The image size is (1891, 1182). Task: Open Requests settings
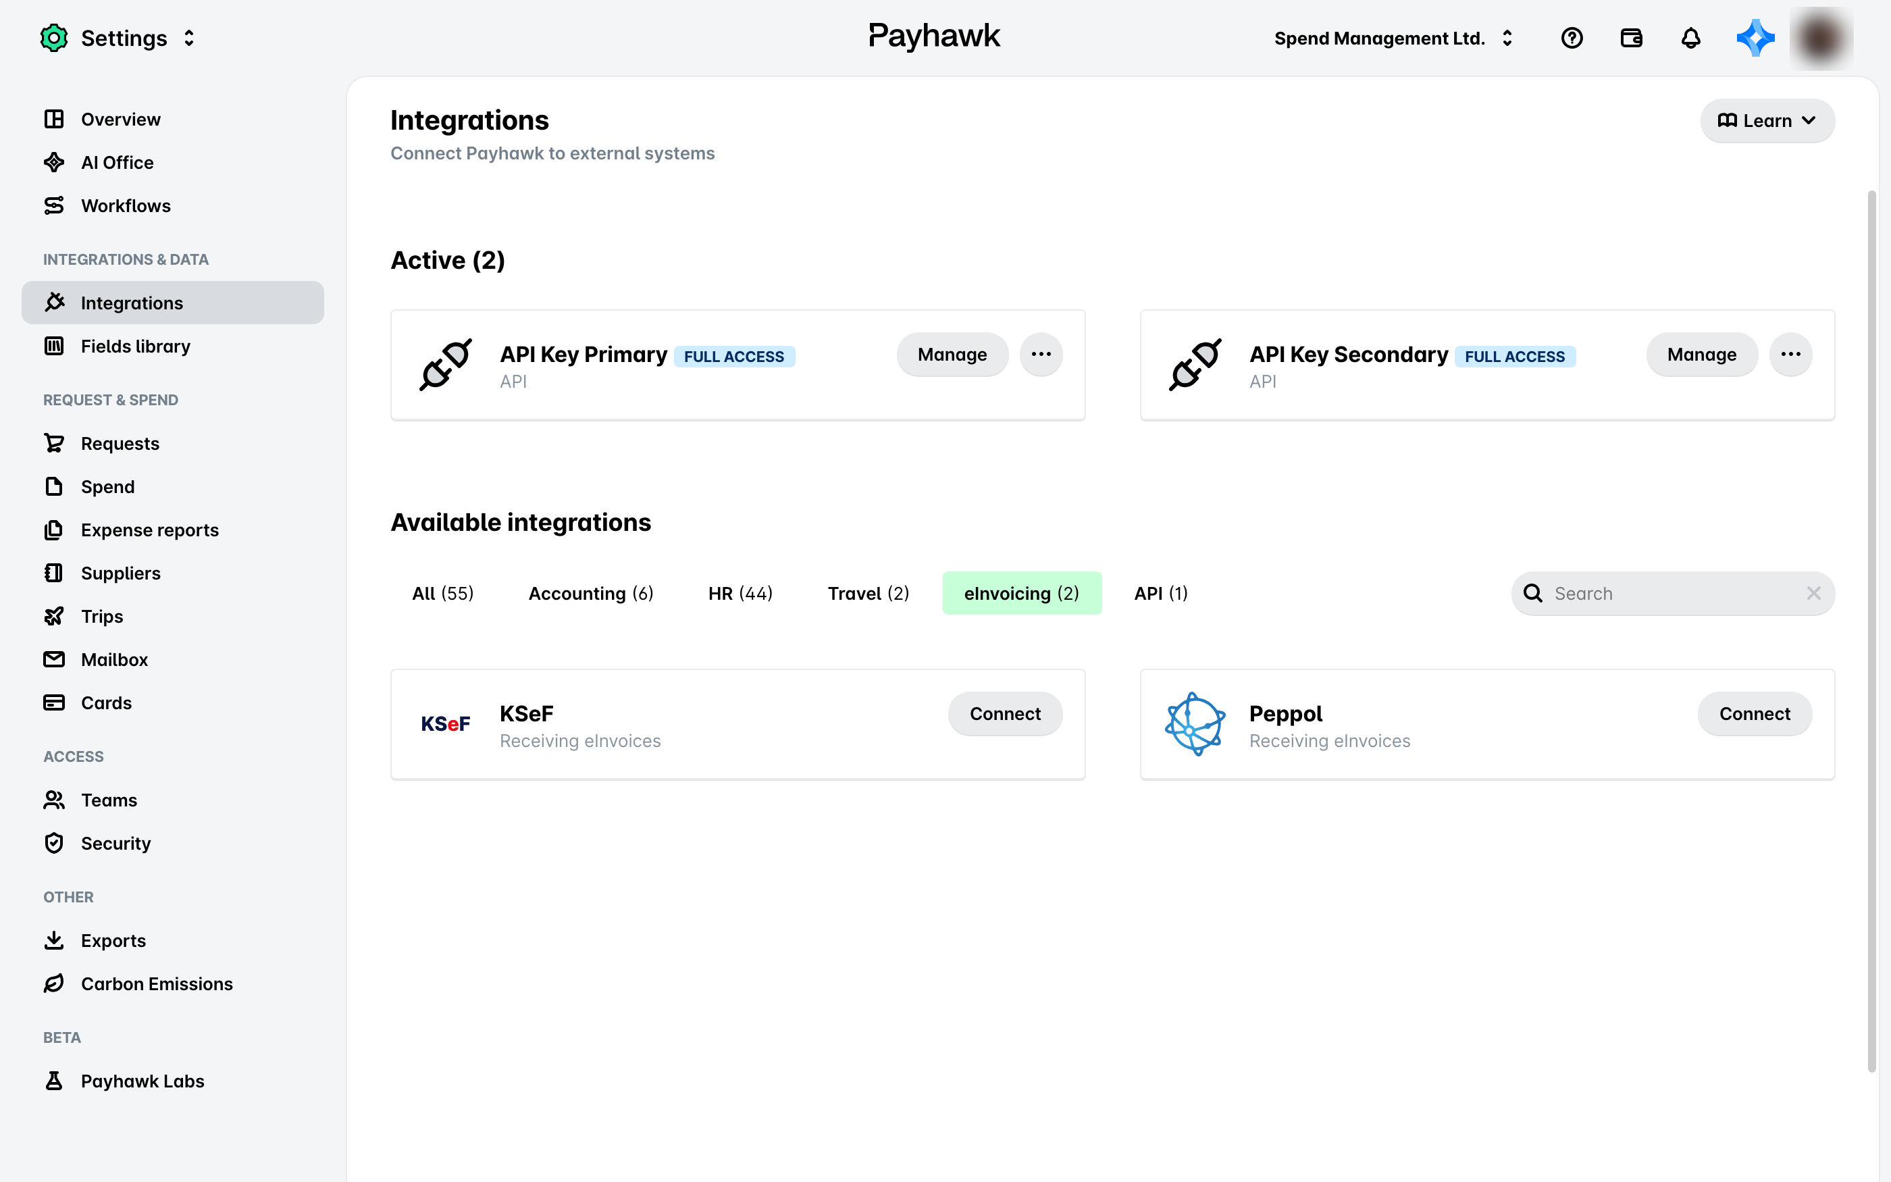[173, 443]
